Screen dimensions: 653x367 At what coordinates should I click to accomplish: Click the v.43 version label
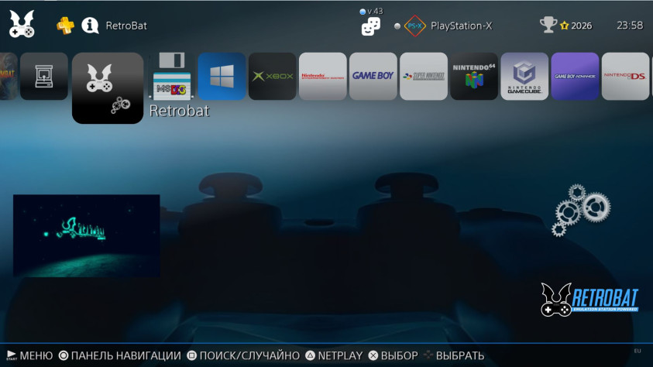point(375,12)
